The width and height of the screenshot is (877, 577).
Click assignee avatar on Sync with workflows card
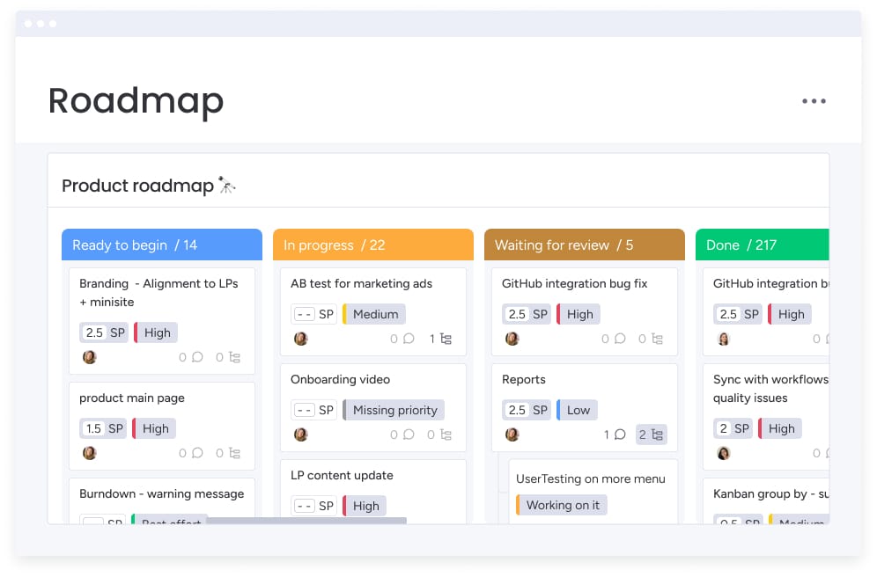coord(724,453)
